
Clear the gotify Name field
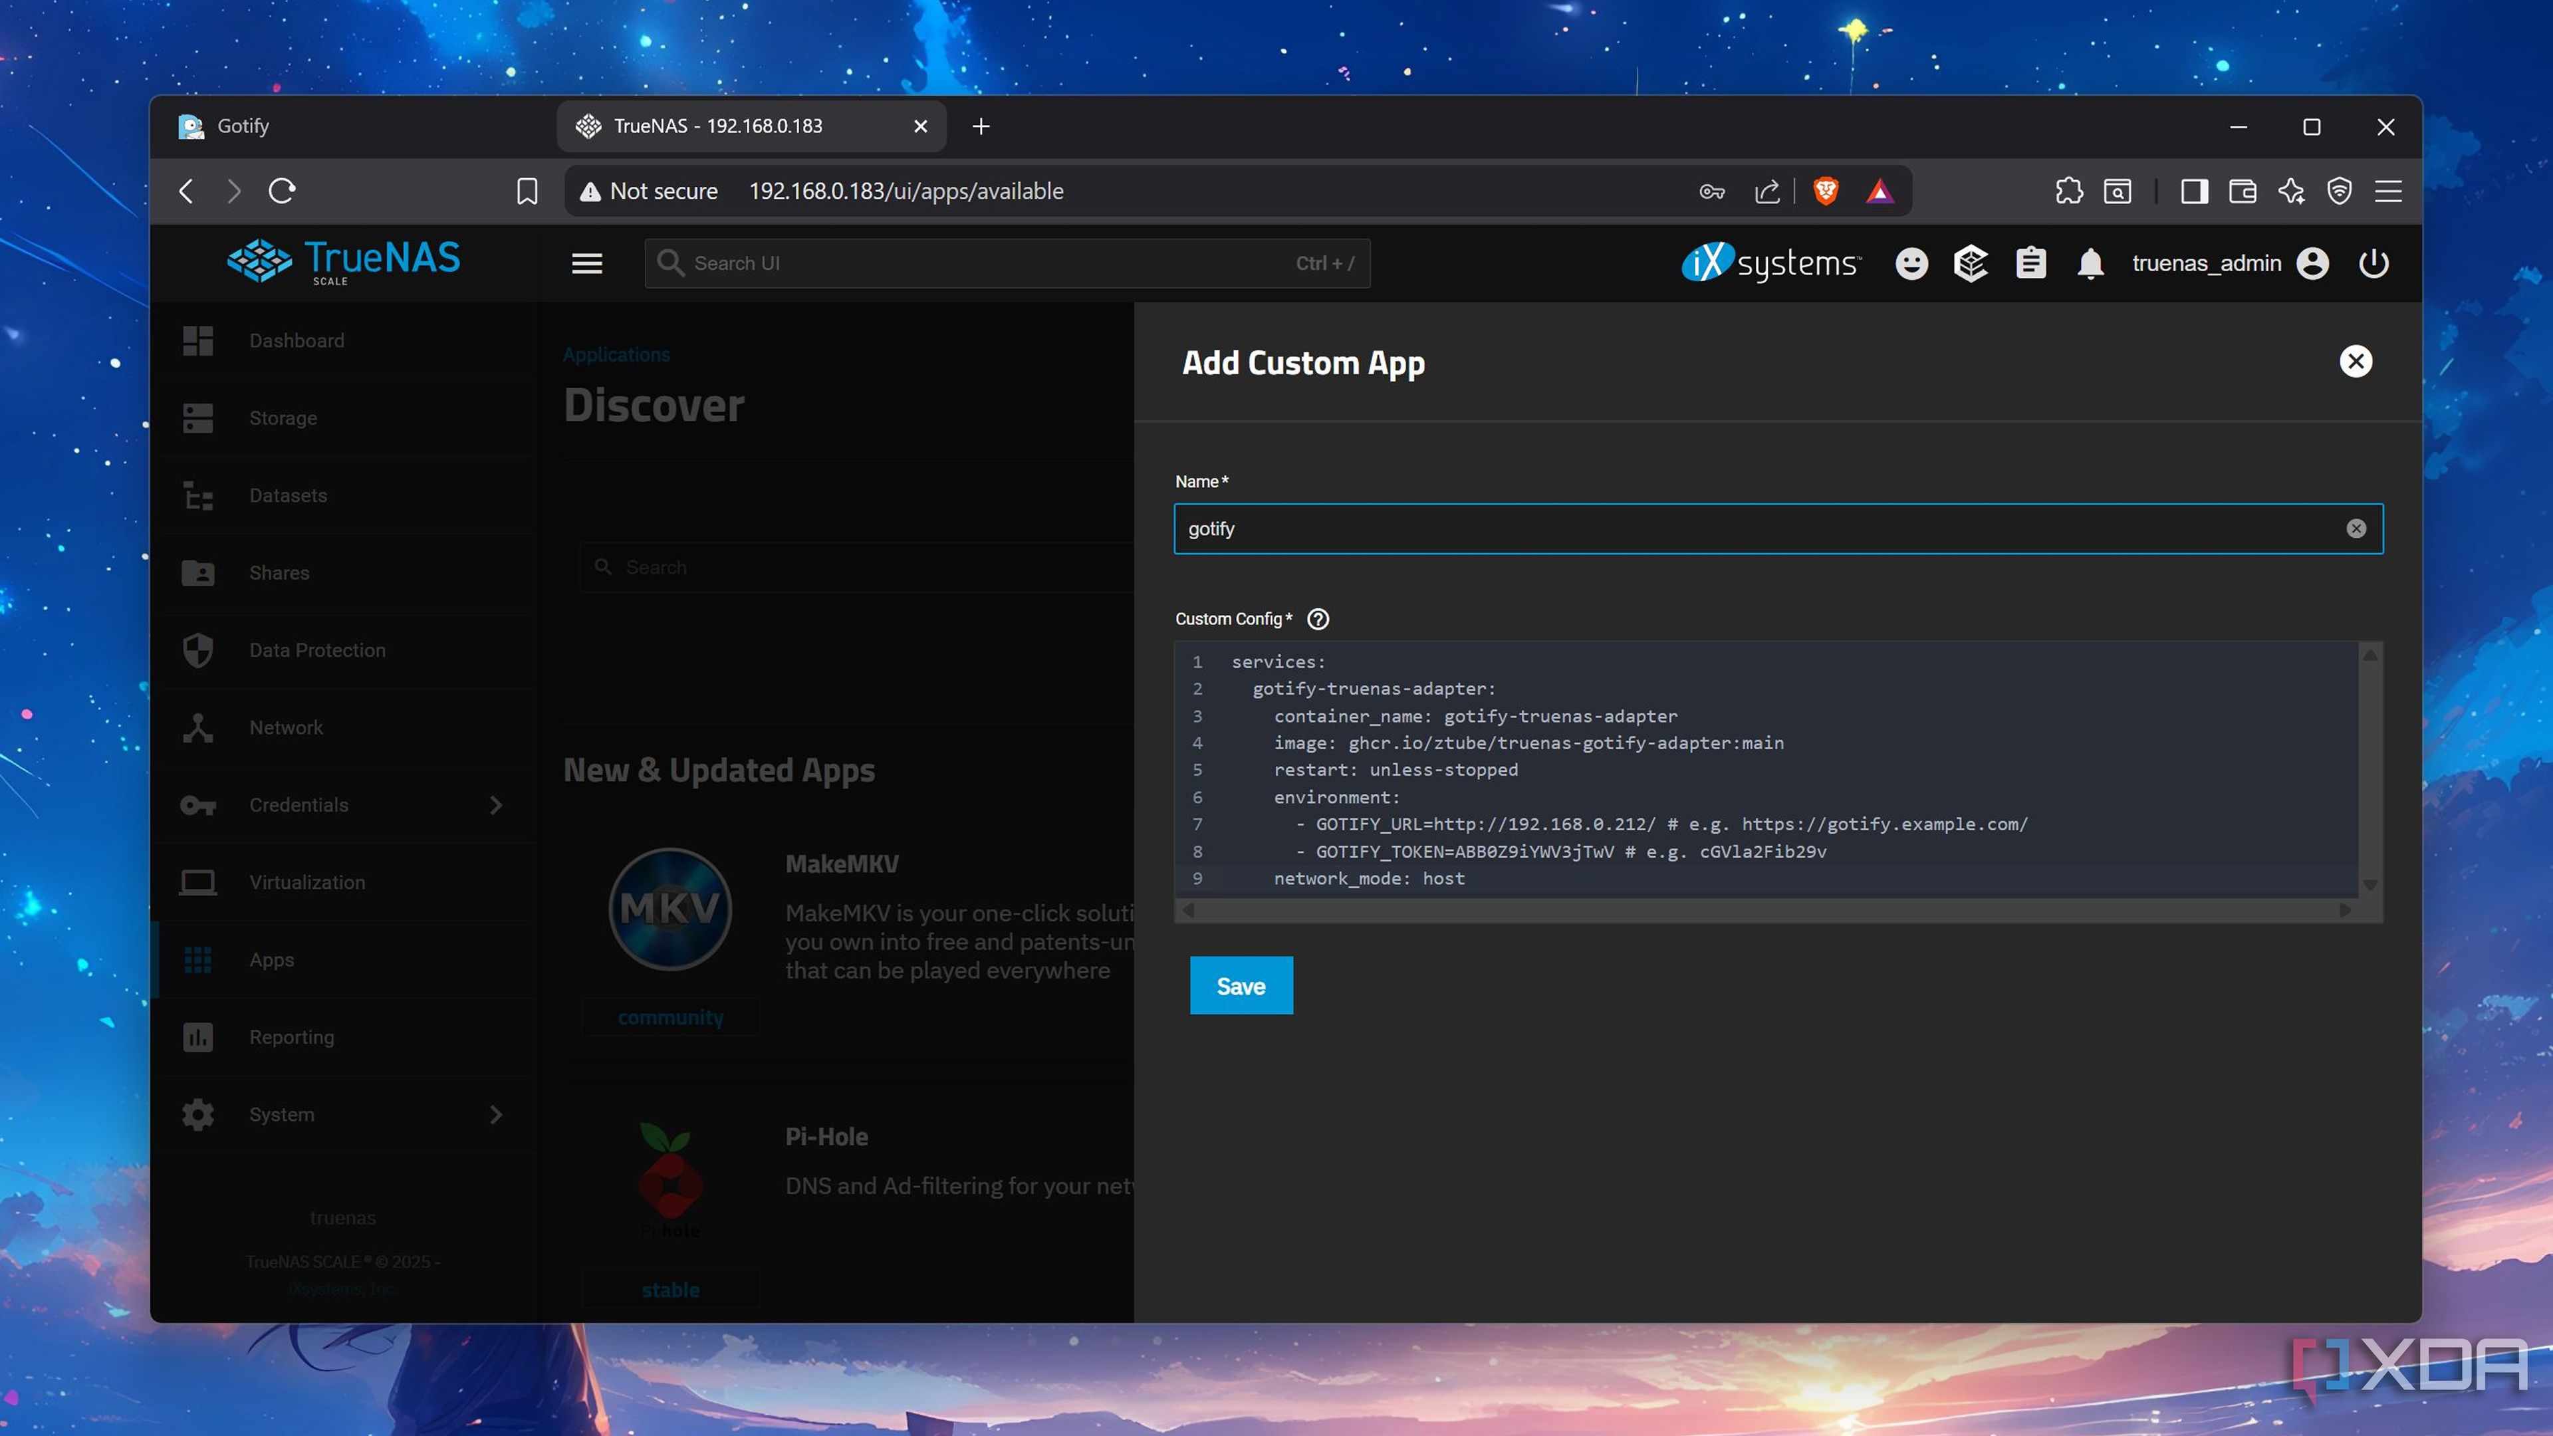[x=2356, y=529]
